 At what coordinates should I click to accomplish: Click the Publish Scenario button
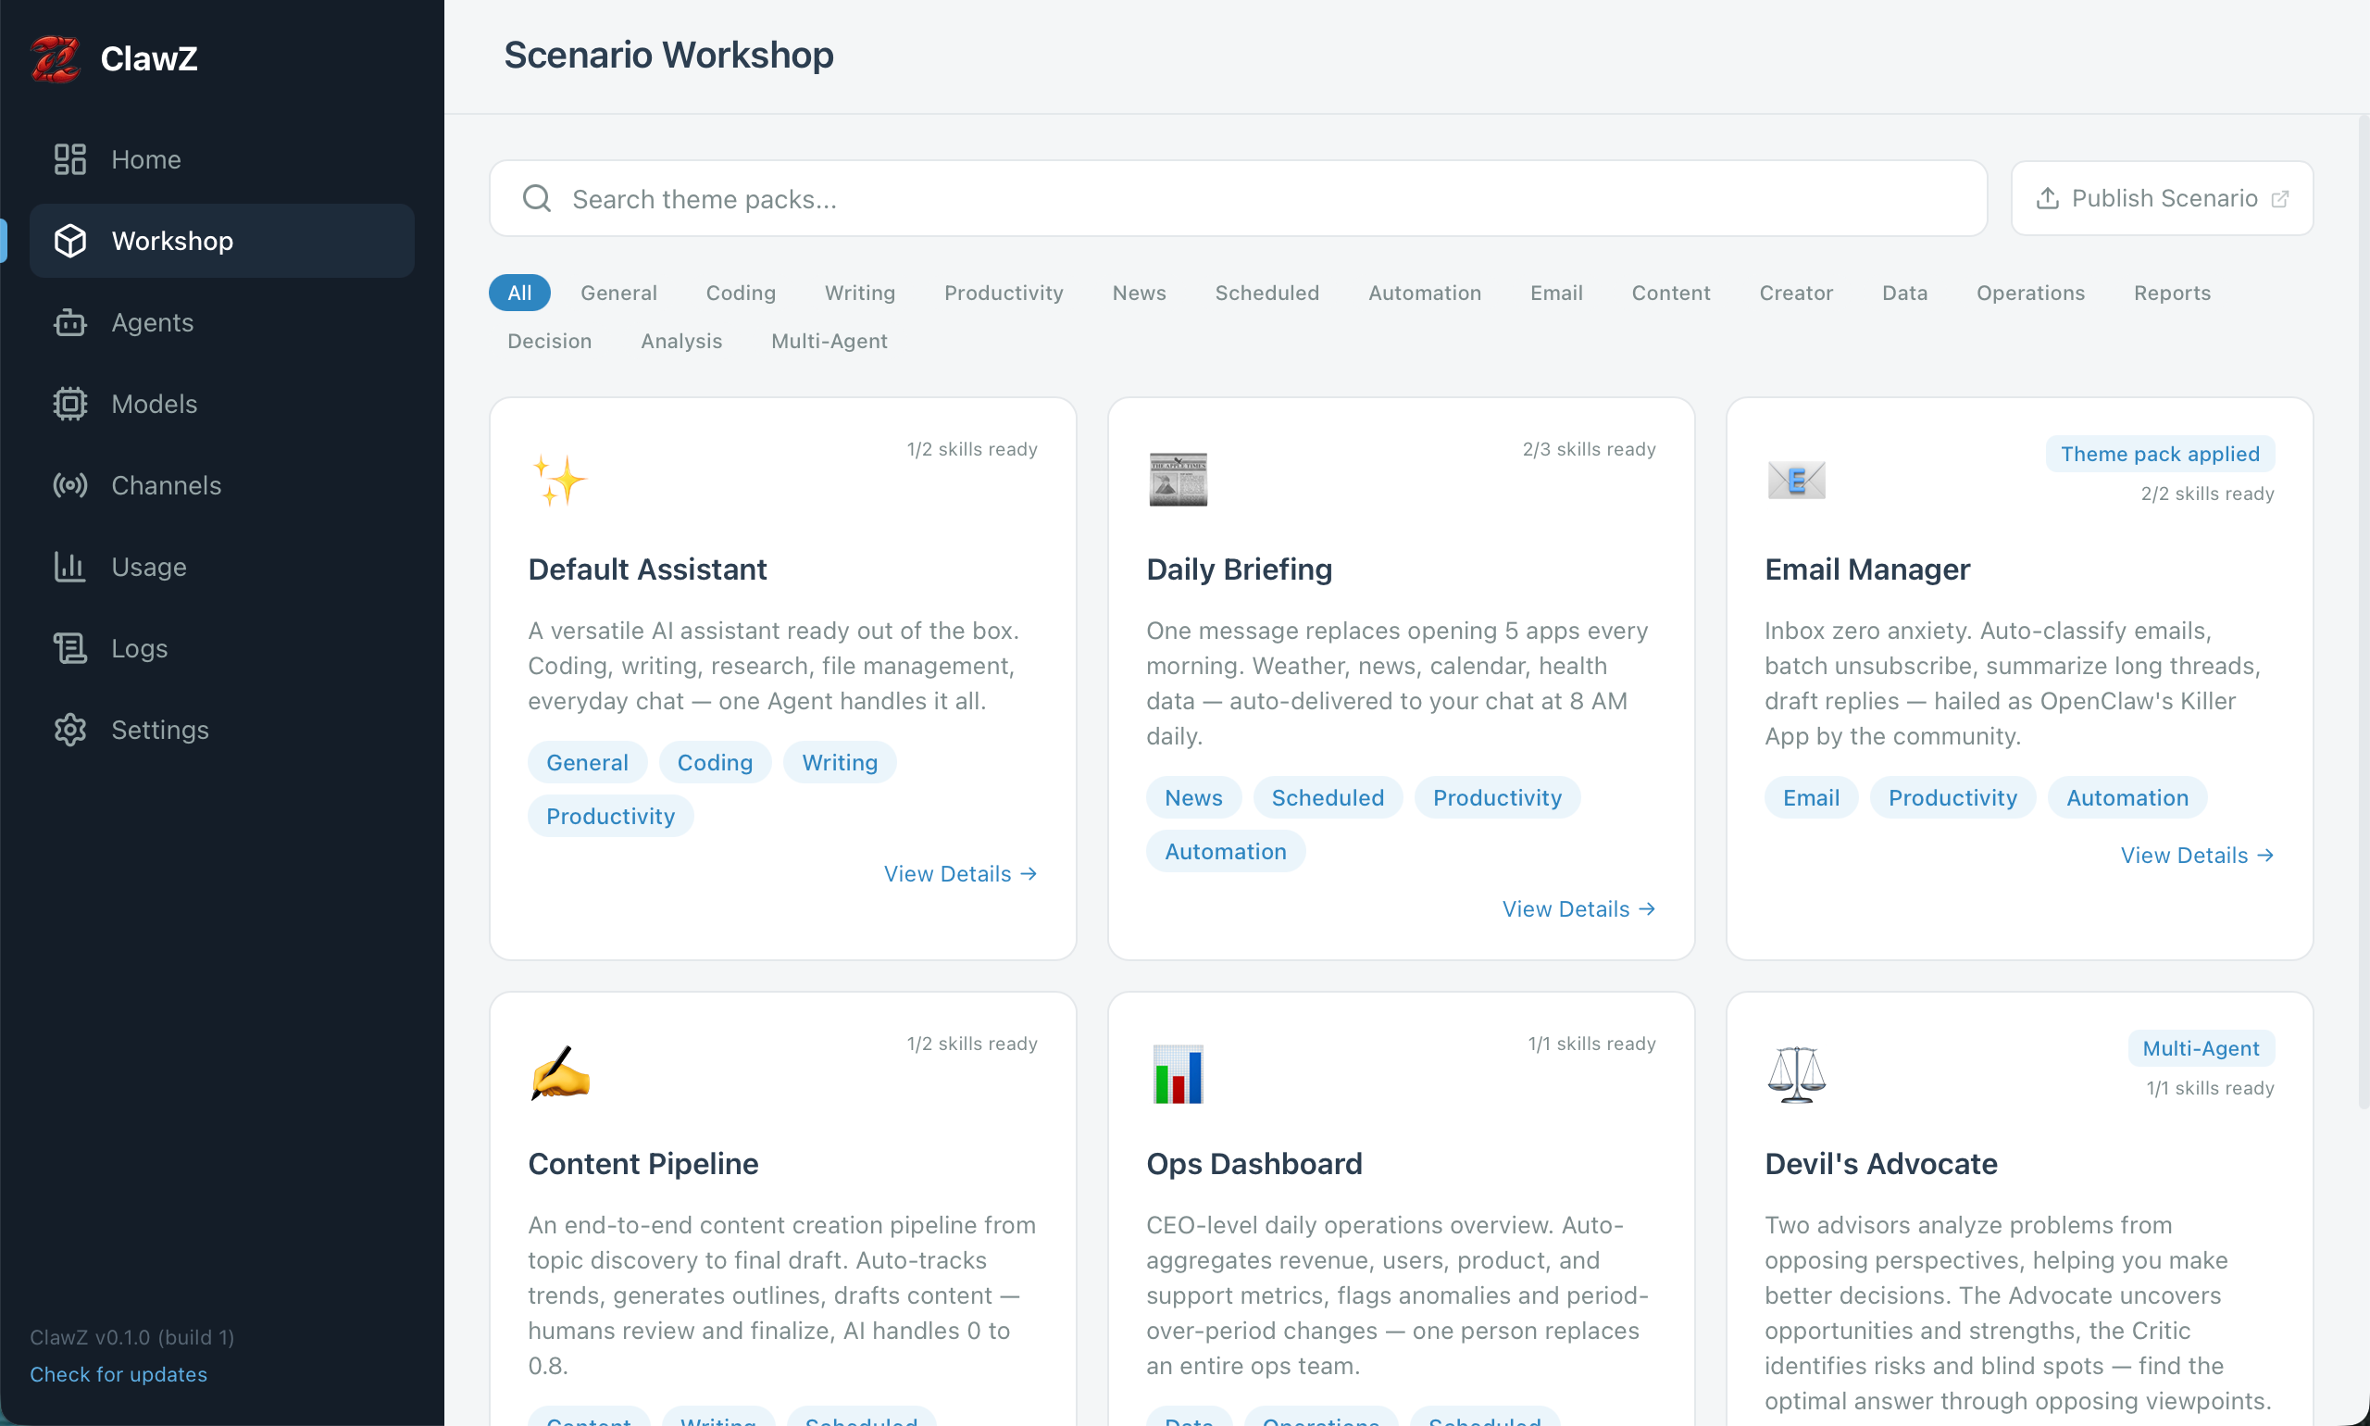[x=2162, y=198]
